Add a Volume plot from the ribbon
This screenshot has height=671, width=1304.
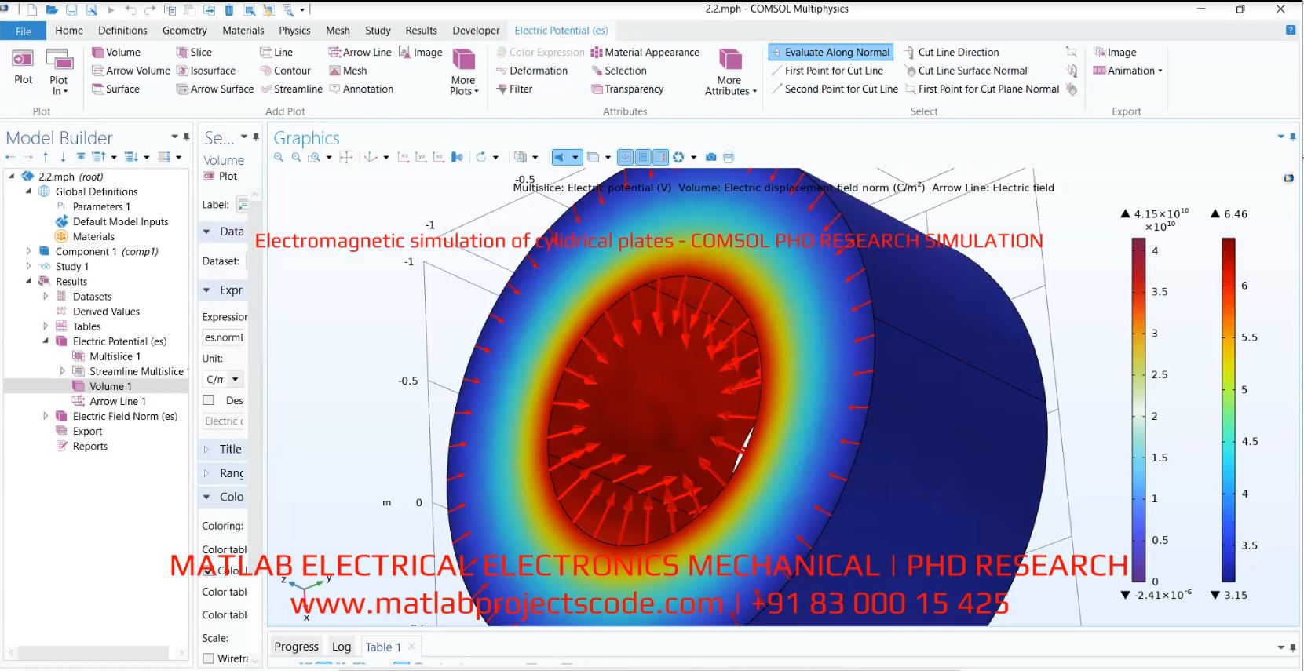[116, 53]
